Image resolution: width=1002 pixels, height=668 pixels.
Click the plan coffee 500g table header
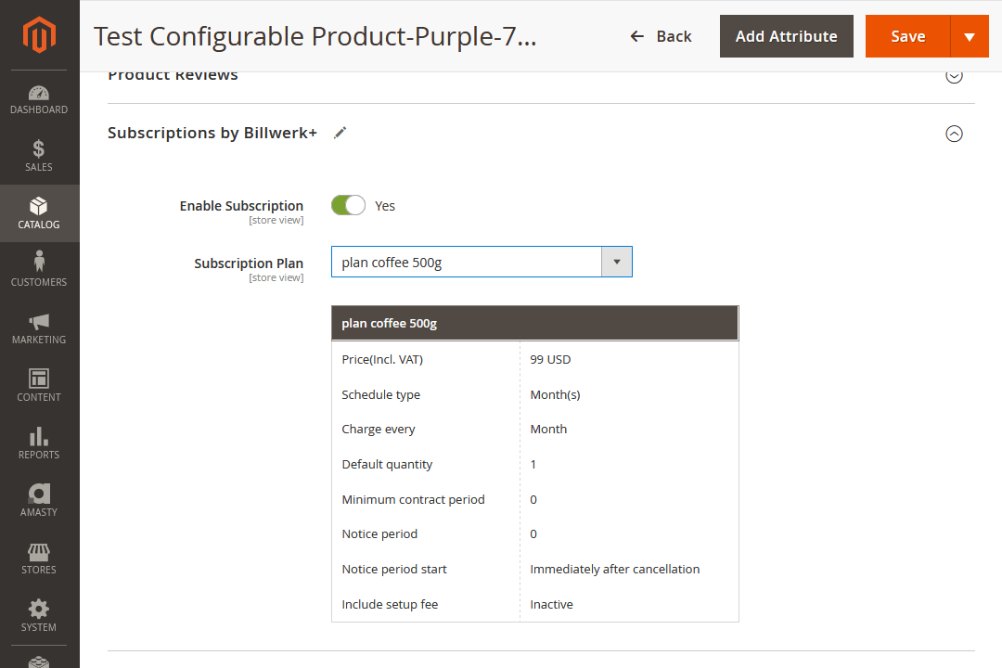coord(535,324)
